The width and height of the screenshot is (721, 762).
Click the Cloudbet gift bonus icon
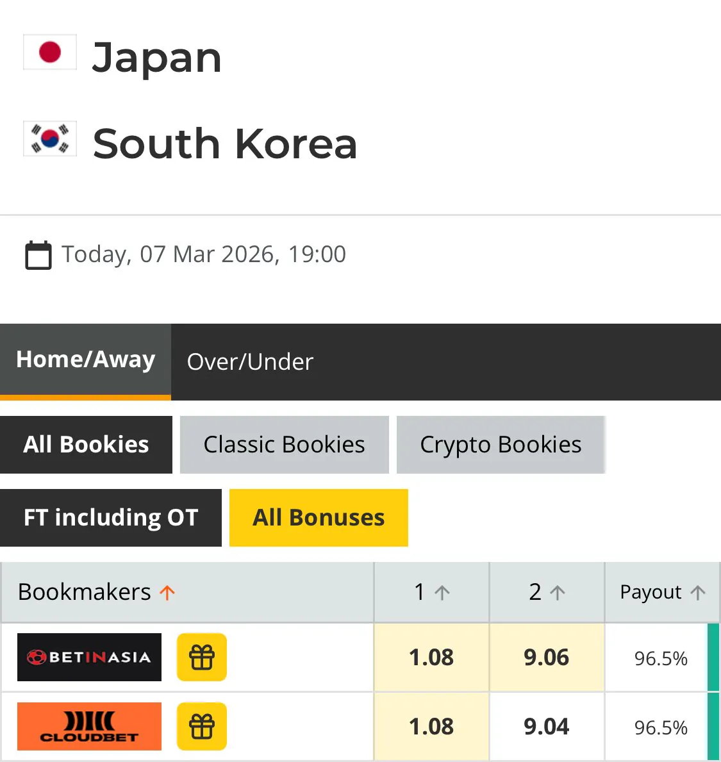pyautogui.click(x=202, y=726)
